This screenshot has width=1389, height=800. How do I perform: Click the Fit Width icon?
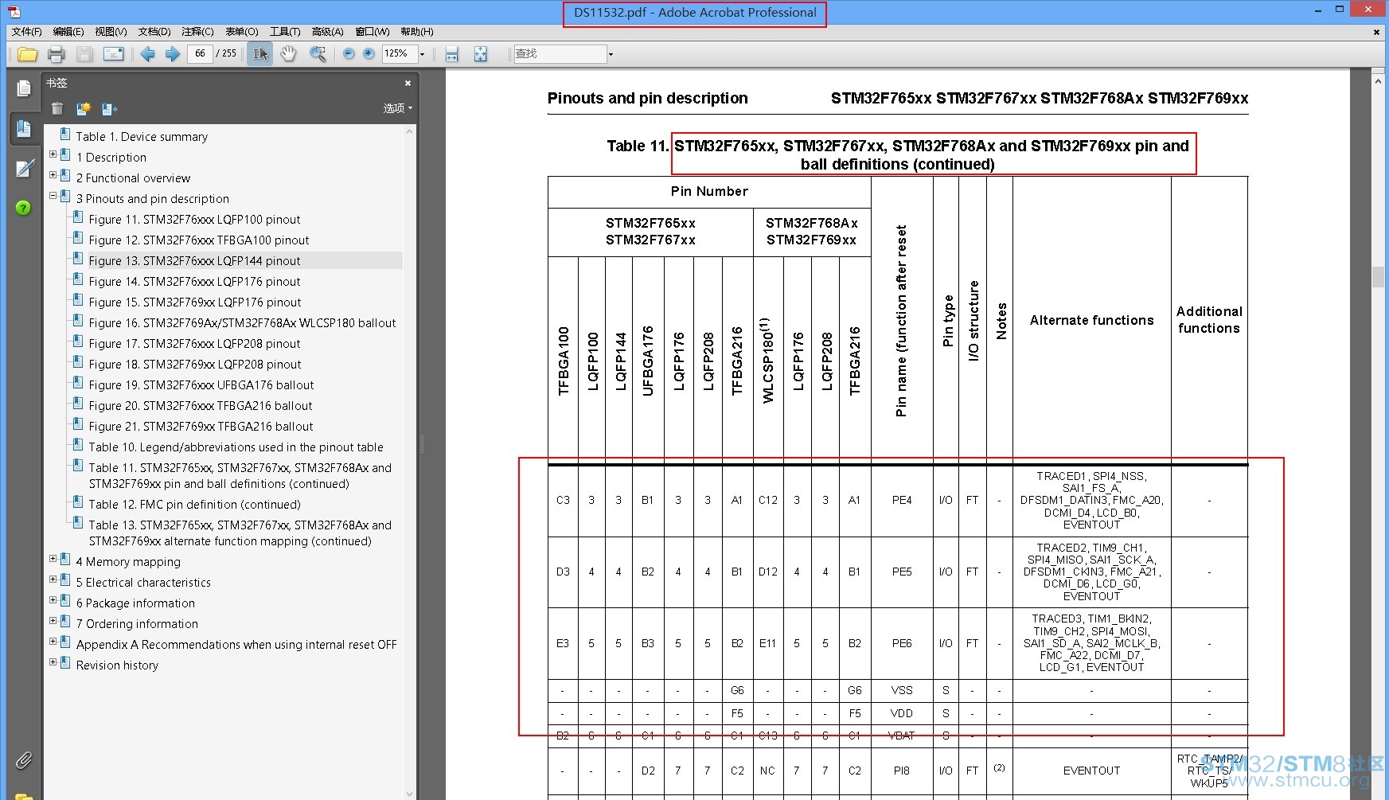coord(452,54)
